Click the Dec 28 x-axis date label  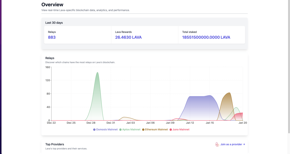[91, 123]
